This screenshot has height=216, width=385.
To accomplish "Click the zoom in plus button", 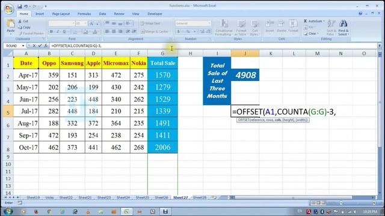I will click(374, 203).
